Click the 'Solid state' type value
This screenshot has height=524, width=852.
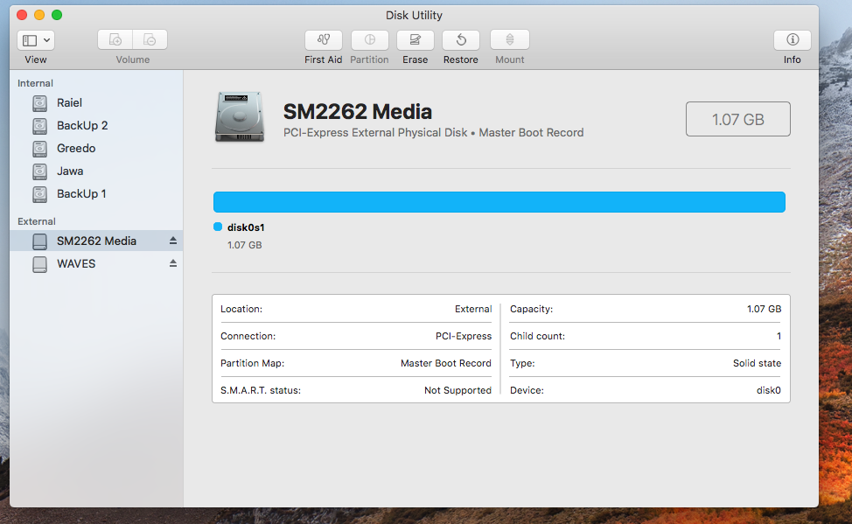757,363
